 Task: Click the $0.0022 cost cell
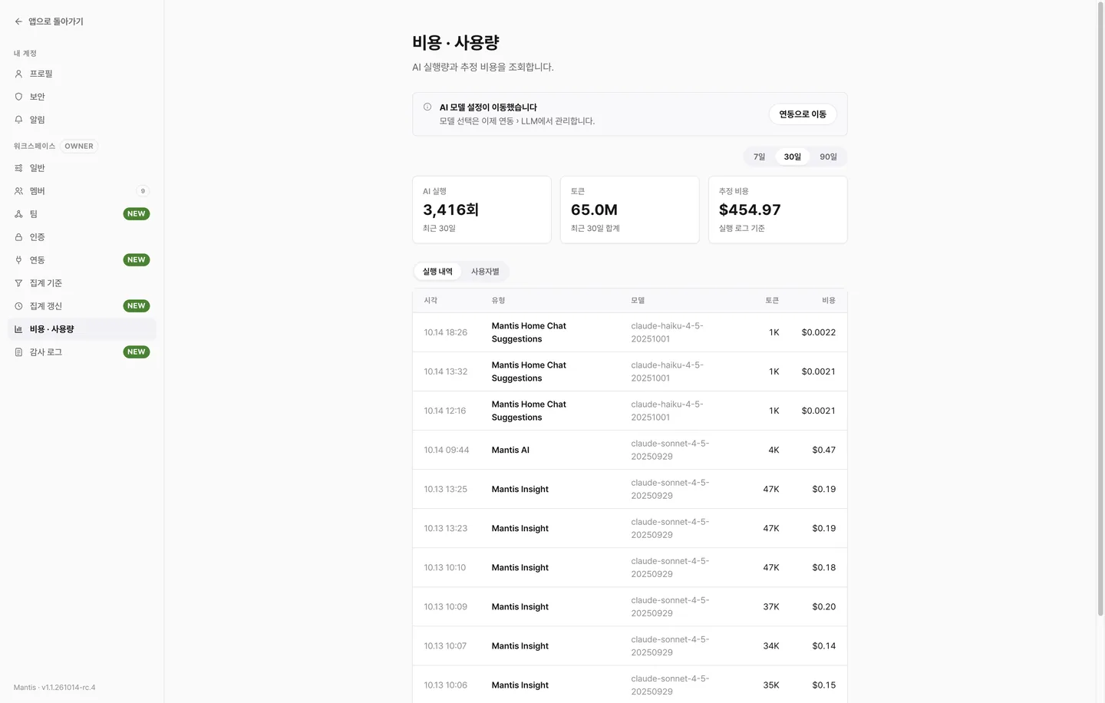coord(819,332)
